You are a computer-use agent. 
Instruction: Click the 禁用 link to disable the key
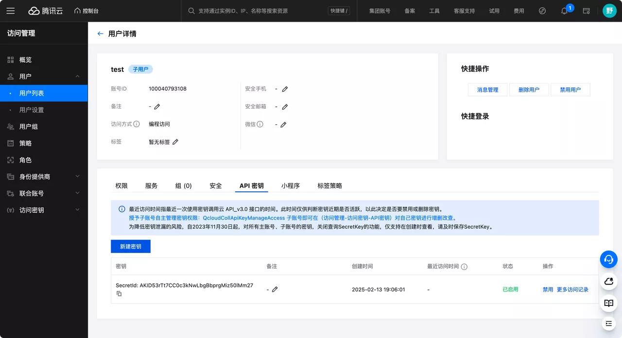pyautogui.click(x=547, y=289)
